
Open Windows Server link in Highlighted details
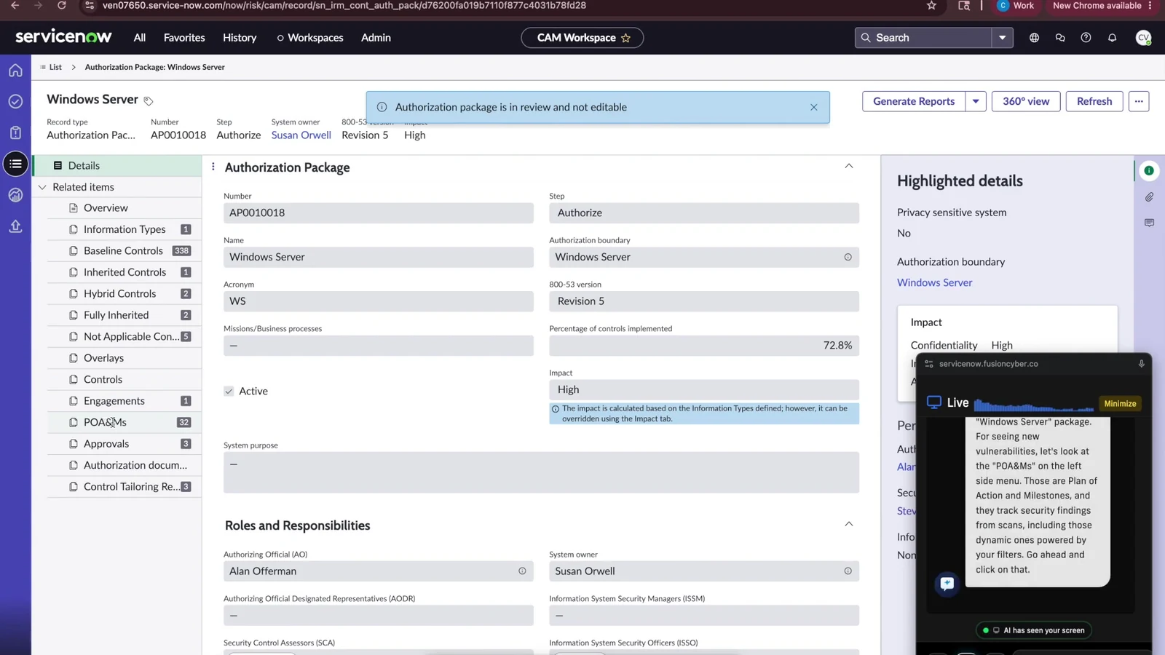[x=934, y=282]
